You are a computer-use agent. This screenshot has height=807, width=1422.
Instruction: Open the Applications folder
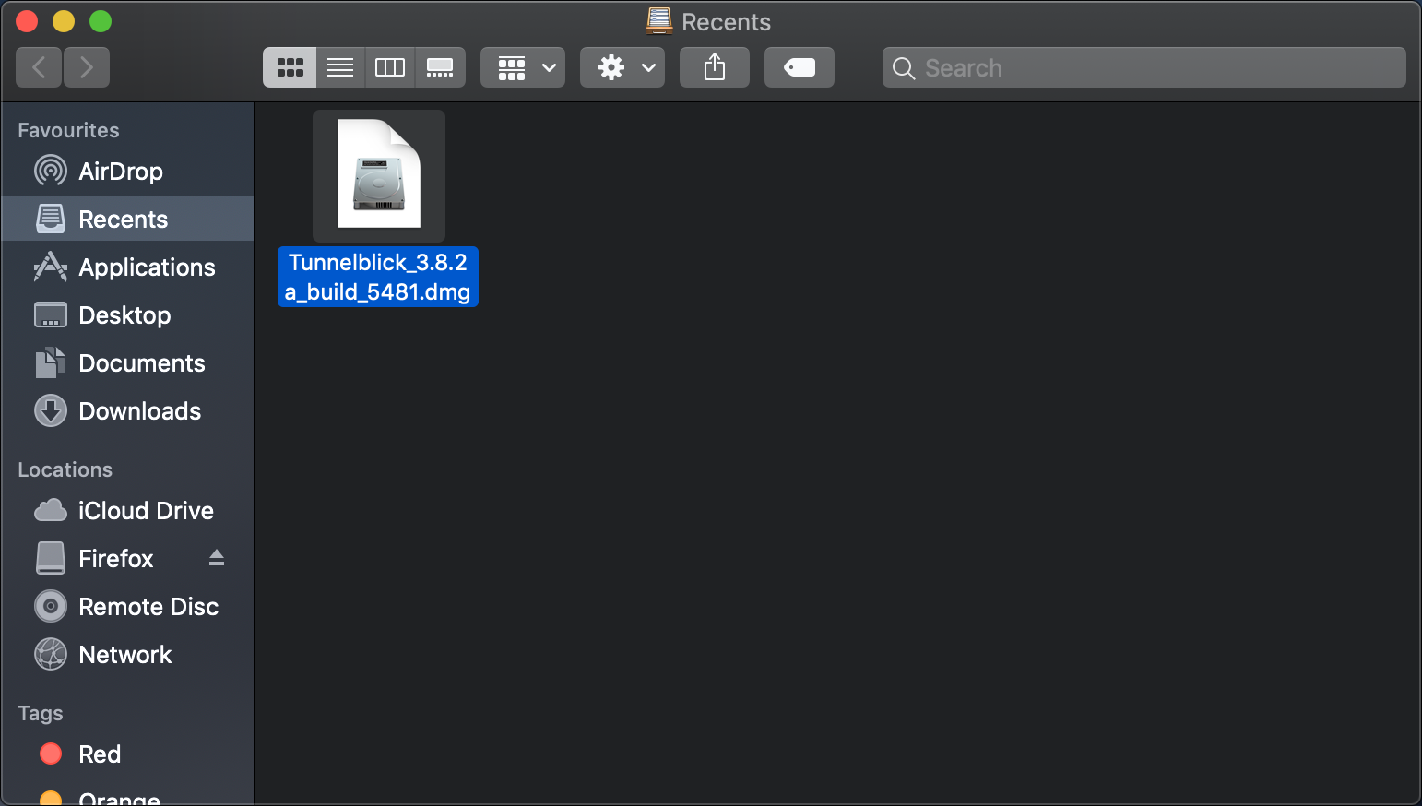click(127, 267)
